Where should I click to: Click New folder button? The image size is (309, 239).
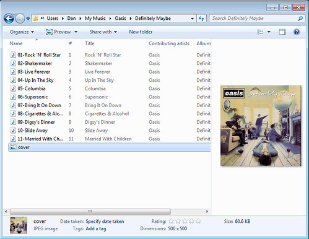click(141, 32)
